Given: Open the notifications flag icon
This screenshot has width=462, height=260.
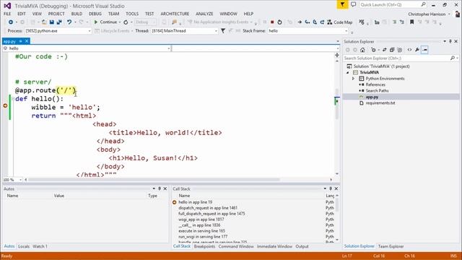Looking at the screenshot, I should [342, 5].
